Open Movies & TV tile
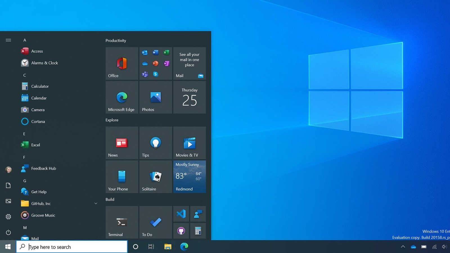 point(189,143)
